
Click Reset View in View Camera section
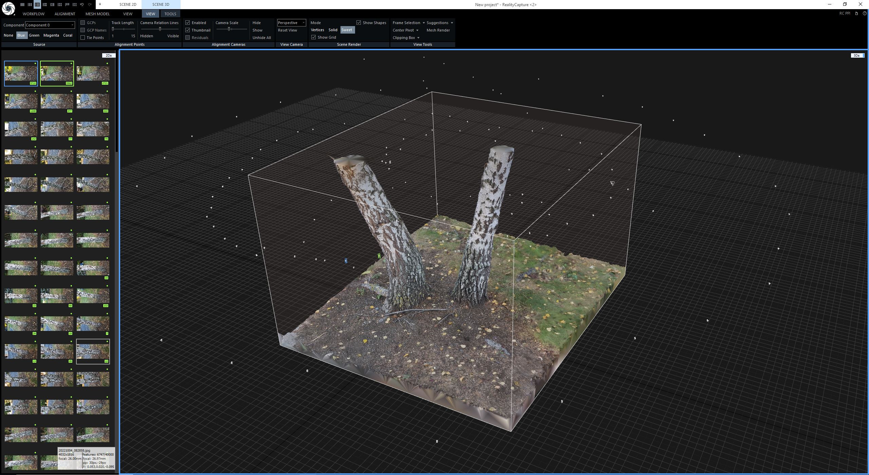click(287, 30)
